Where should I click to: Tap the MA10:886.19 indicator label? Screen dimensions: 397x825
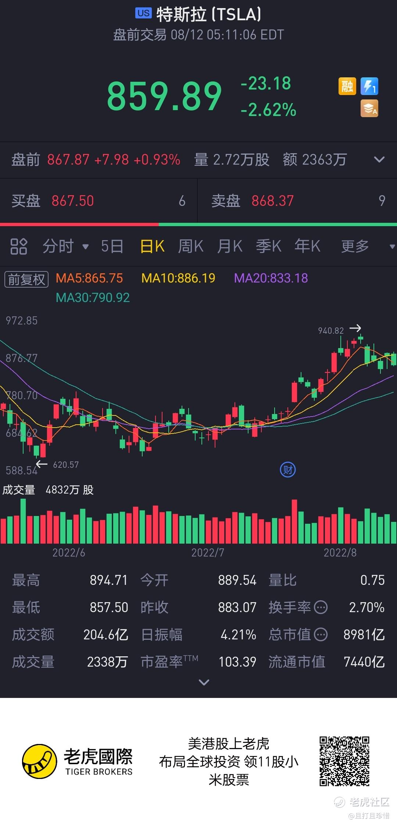click(178, 278)
